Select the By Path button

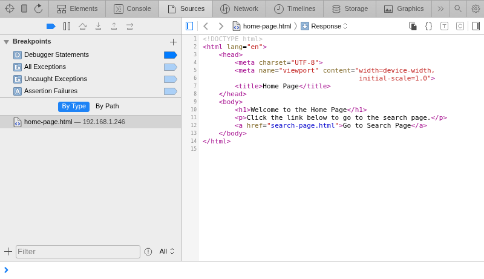[x=107, y=107]
